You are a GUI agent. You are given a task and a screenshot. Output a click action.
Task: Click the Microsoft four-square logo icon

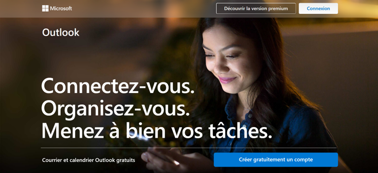click(x=45, y=8)
